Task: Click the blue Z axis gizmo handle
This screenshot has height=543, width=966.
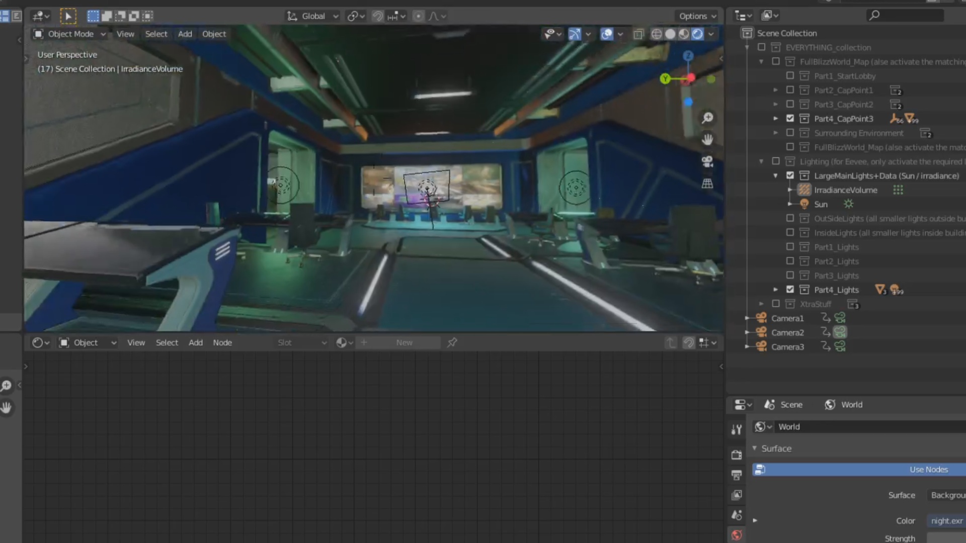Action: pos(688,55)
